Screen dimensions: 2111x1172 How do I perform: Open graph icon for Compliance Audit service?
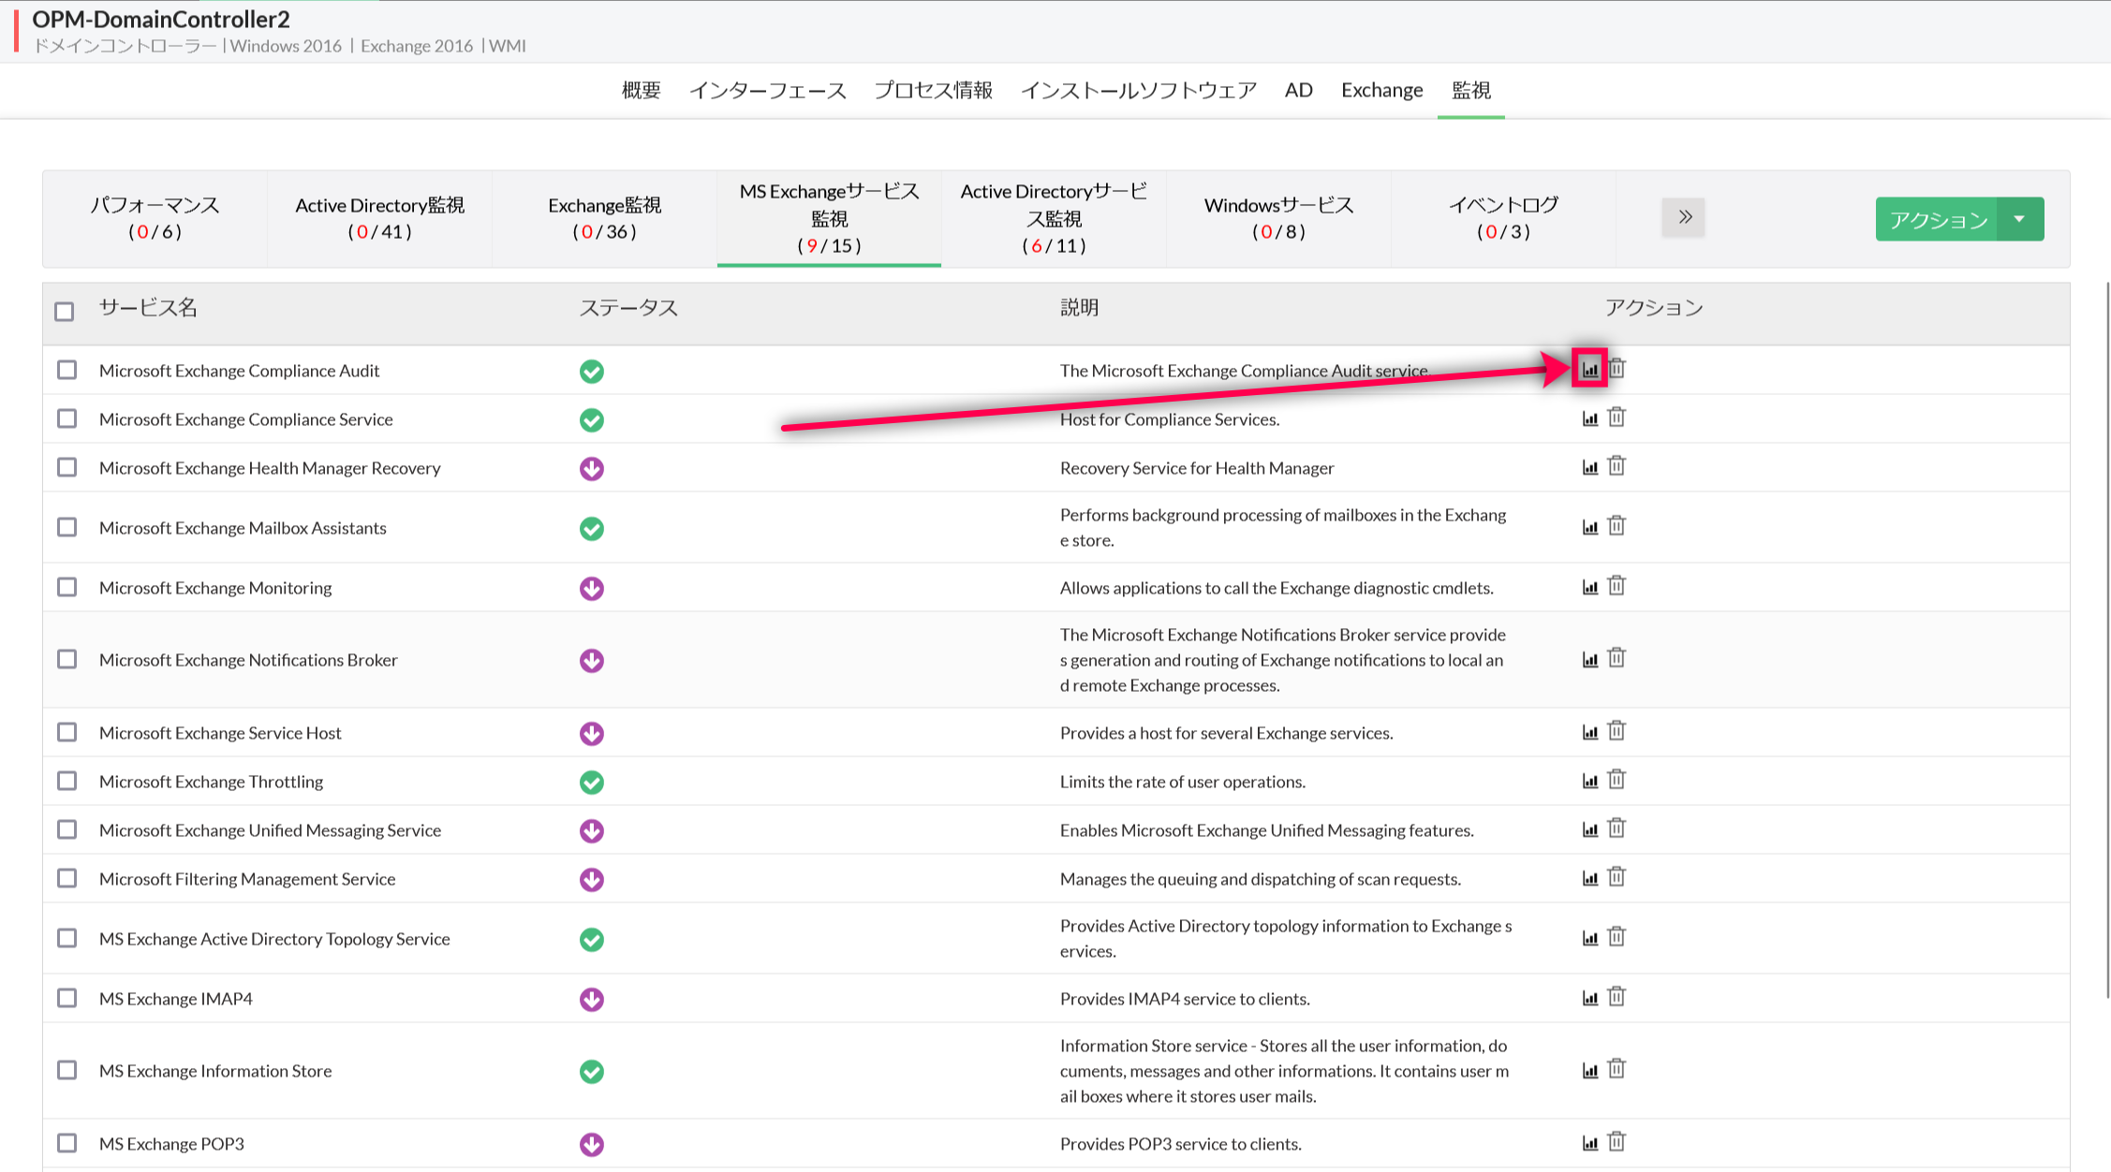1589,370
